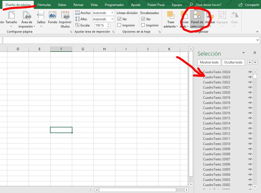Image resolution: width=261 pixels, height=193 pixels.
Task: Expand the Alto height dropdown
Action: click(112, 19)
